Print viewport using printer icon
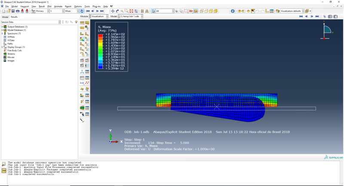This screenshot has height=186, width=344. pos(18,11)
